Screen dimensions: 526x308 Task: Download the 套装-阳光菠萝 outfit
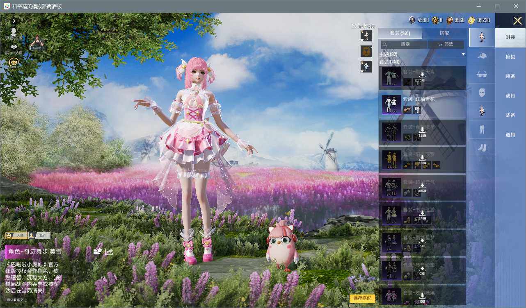422,158
